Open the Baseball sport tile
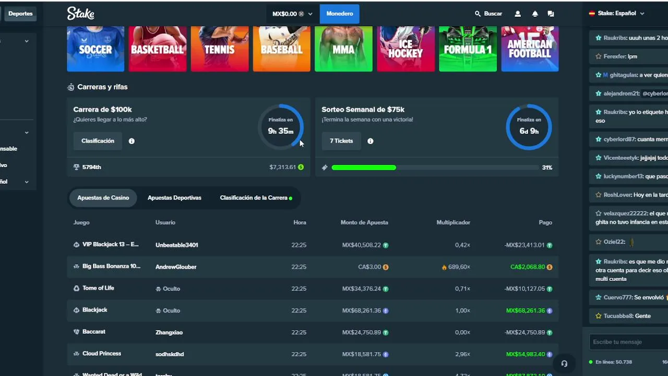Viewport: 668px width, 376px height. (281, 49)
